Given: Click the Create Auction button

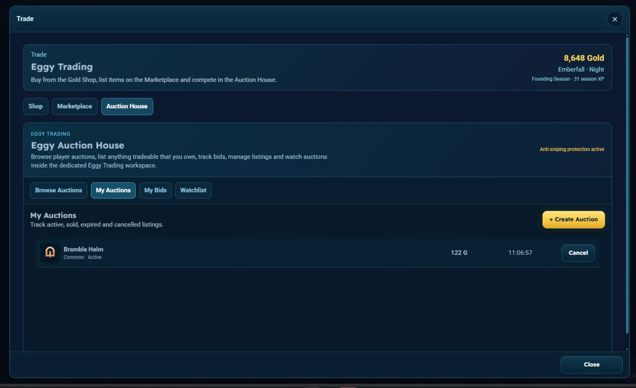Looking at the screenshot, I should tap(573, 220).
